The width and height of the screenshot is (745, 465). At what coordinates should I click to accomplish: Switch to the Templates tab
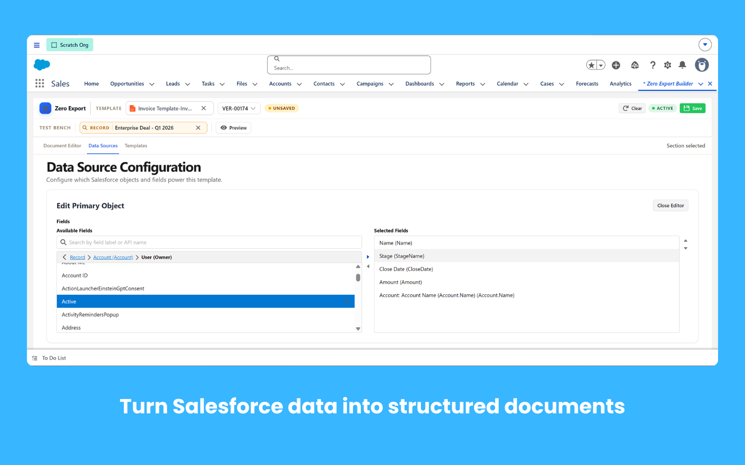(136, 146)
